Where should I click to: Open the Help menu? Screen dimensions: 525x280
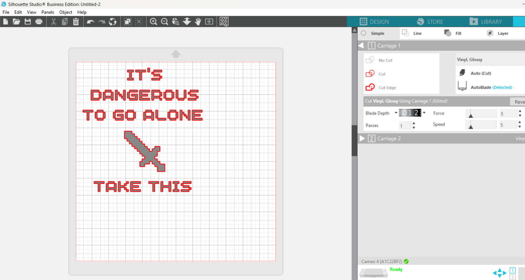click(x=82, y=12)
